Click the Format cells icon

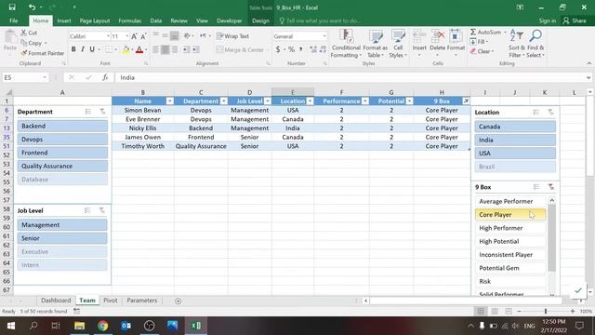pos(456,37)
